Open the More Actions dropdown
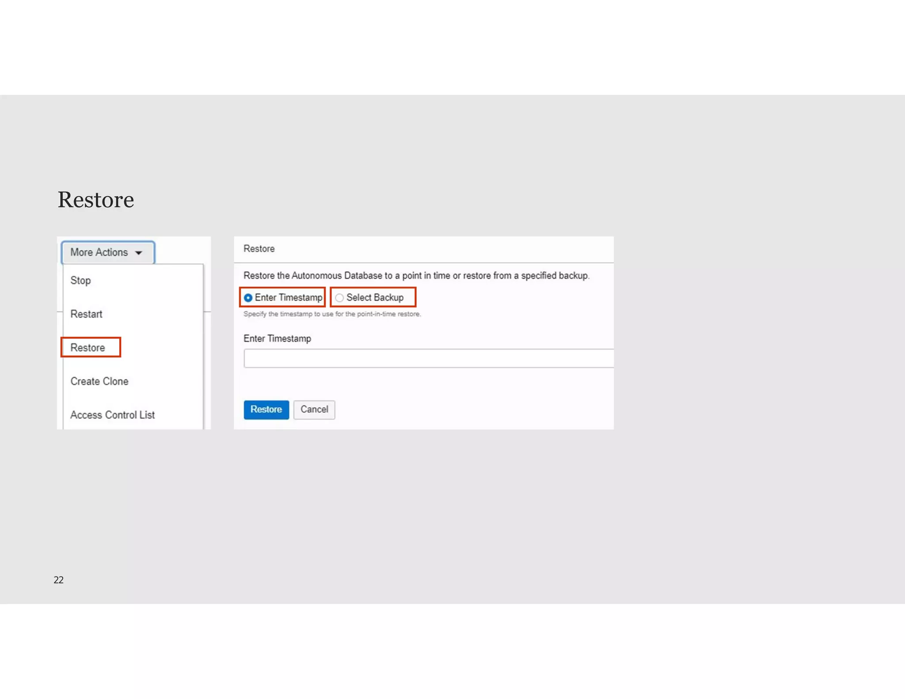905x699 pixels. click(x=107, y=252)
